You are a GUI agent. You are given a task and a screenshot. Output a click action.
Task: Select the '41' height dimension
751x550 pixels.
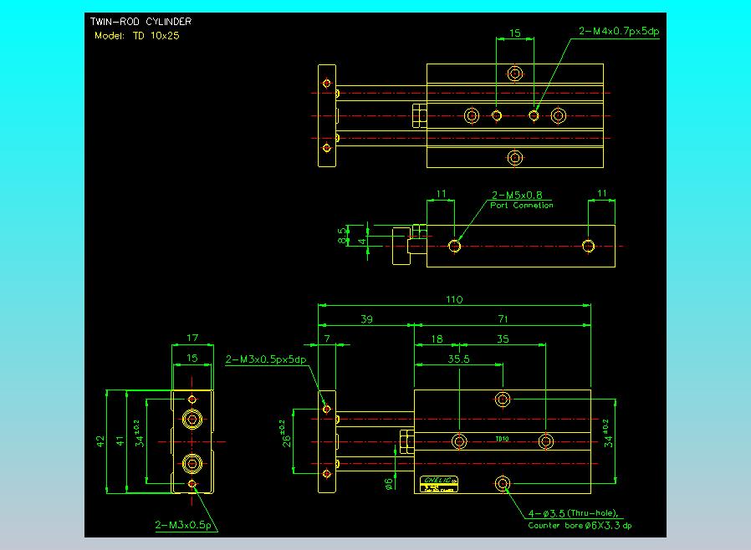click(x=120, y=441)
